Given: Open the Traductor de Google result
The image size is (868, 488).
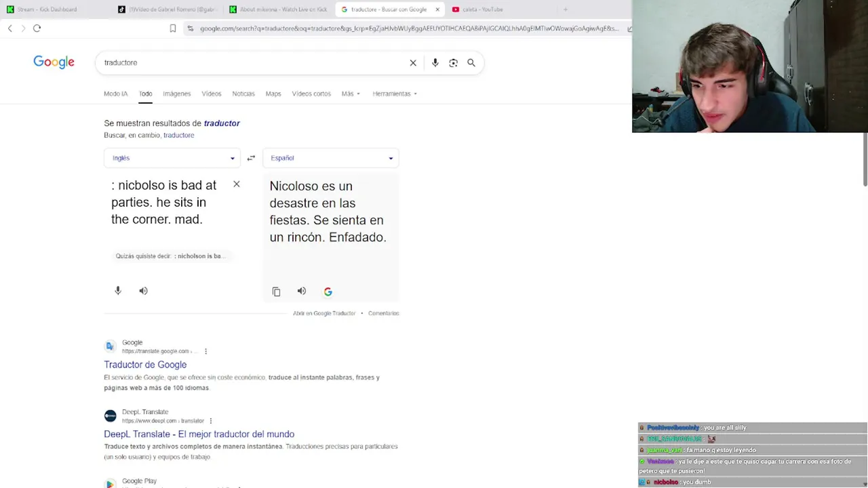Looking at the screenshot, I should (x=145, y=365).
